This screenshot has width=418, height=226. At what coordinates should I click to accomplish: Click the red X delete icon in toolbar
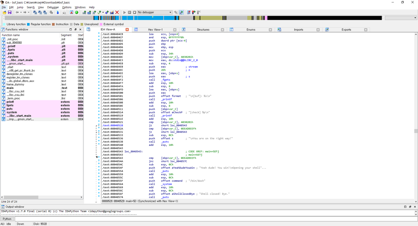tap(117, 12)
